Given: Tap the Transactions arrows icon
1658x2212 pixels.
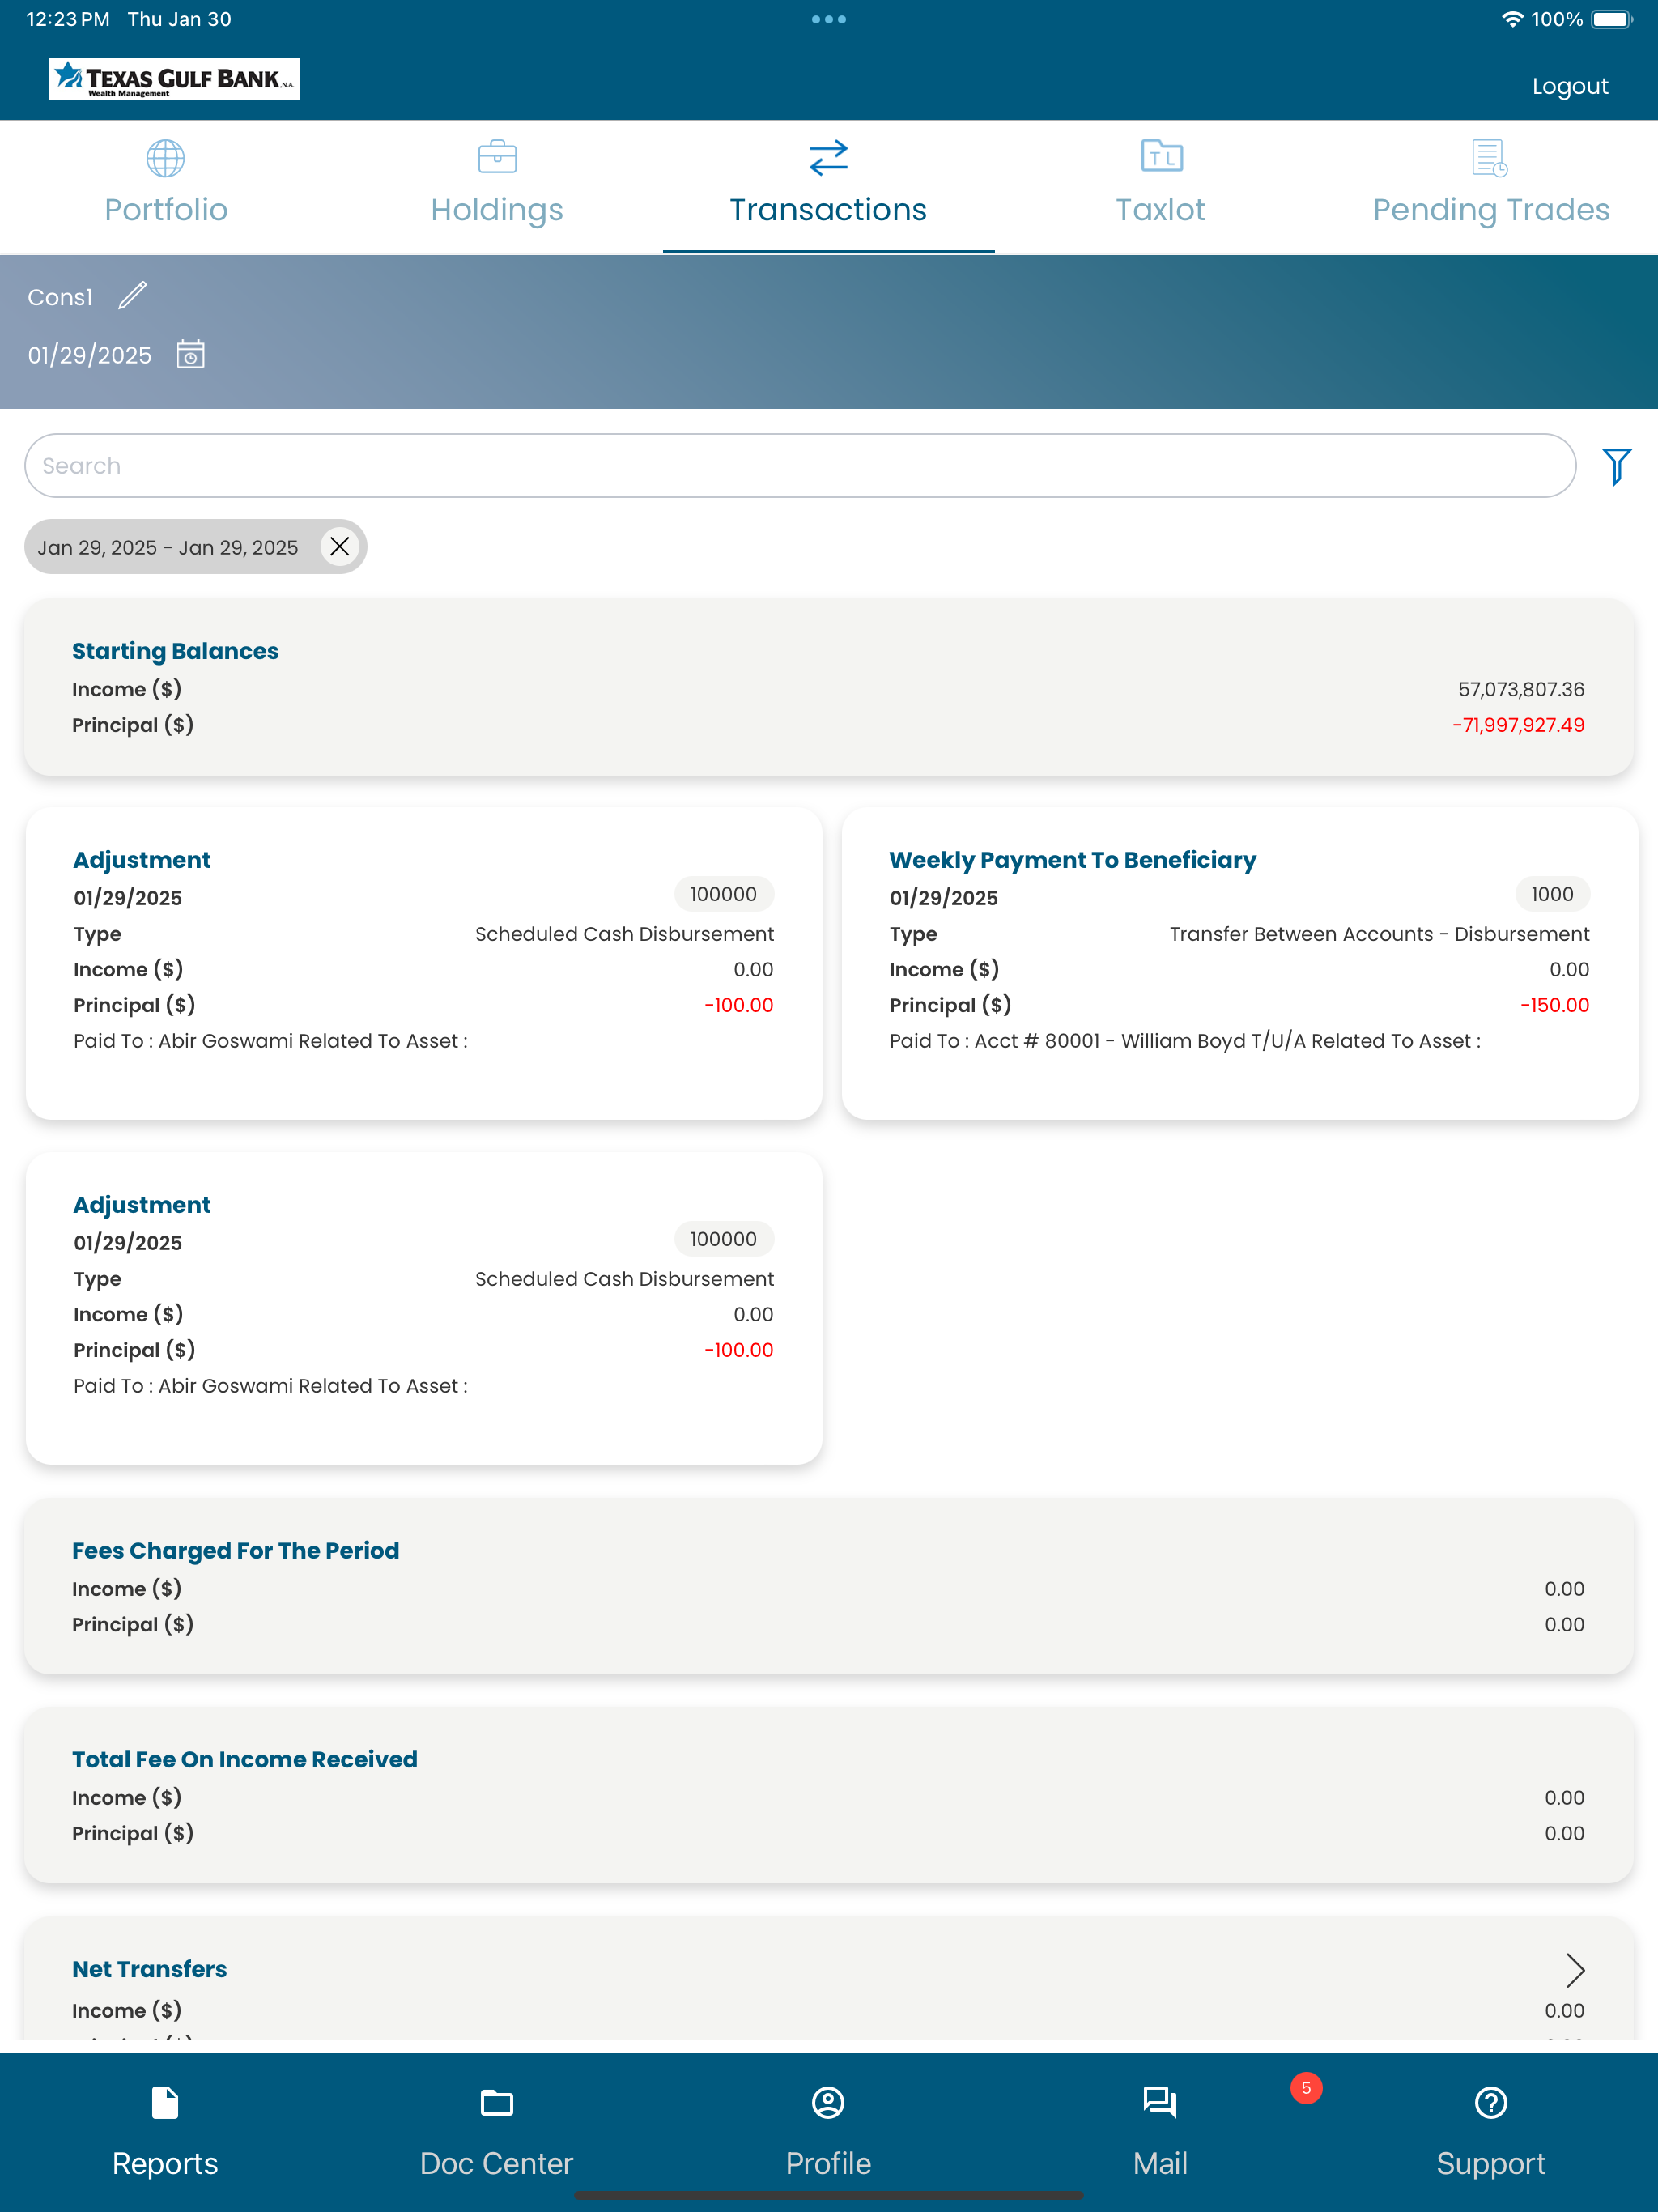Looking at the screenshot, I should pyautogui.click(x=828, y=157).
